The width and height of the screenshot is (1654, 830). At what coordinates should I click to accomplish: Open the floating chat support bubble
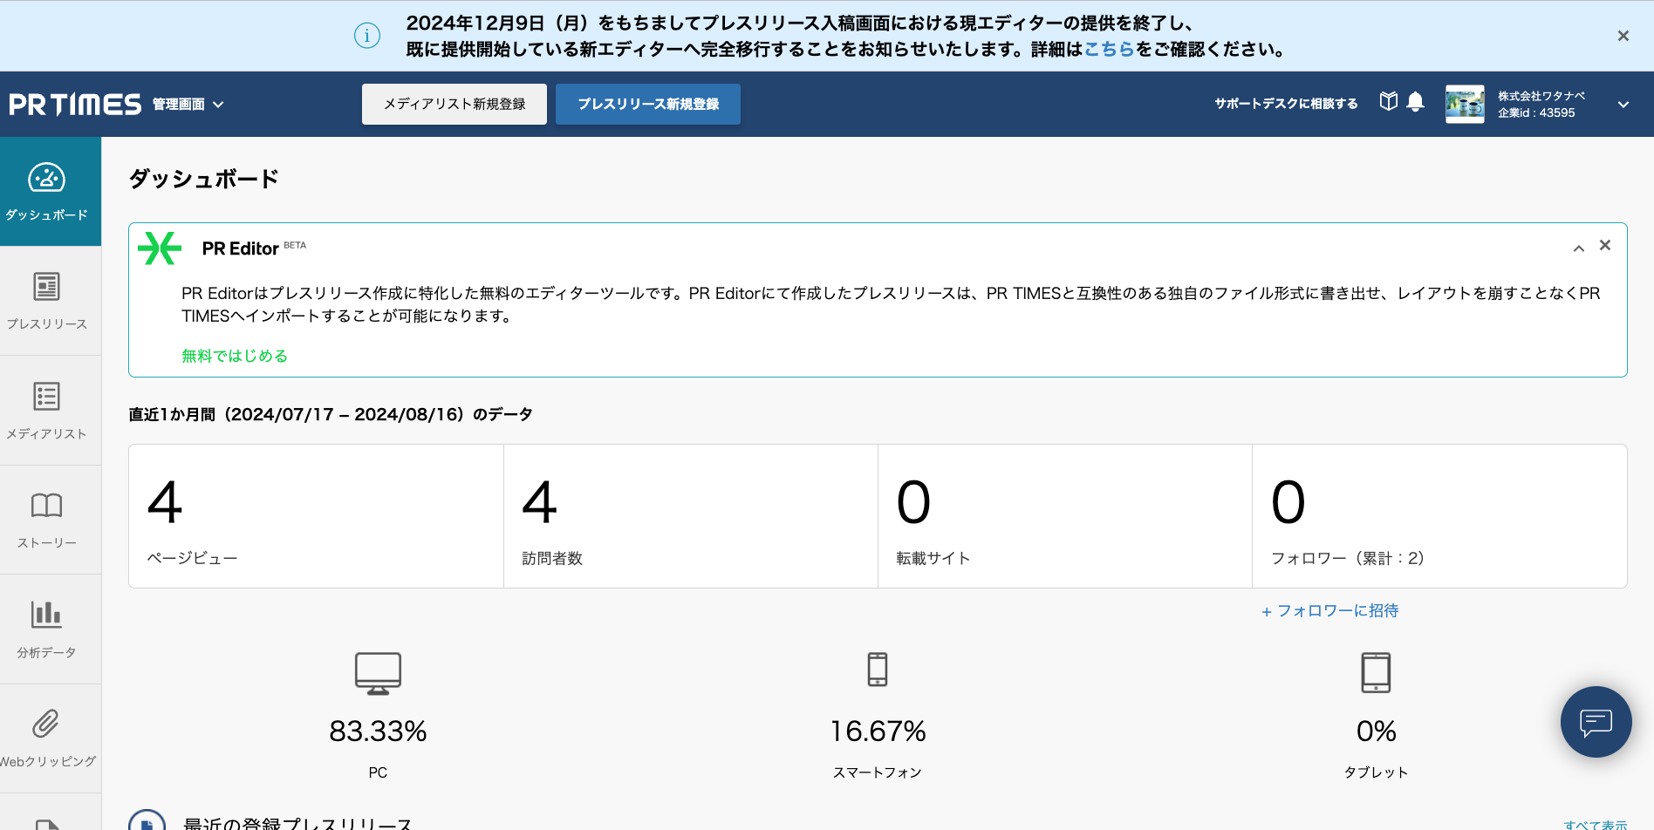click(x=1596, y=722)
